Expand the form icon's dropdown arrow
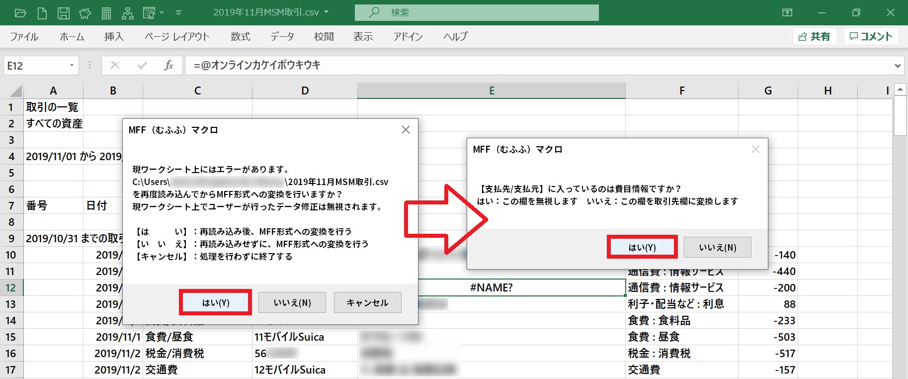Image resolution: width=908 pixels, height=379 pixels. click(x=162, y=13)
